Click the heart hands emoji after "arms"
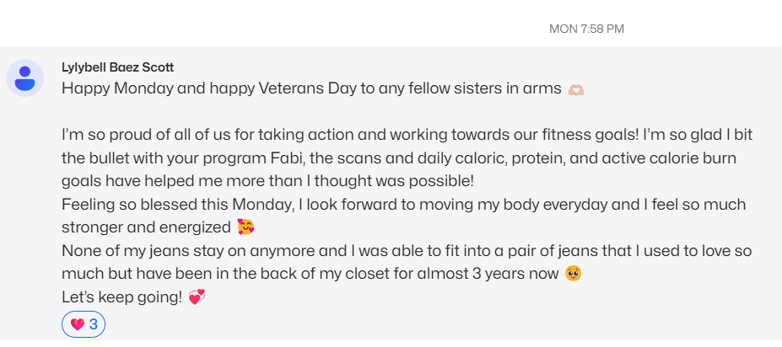 [x=576, y=89]
